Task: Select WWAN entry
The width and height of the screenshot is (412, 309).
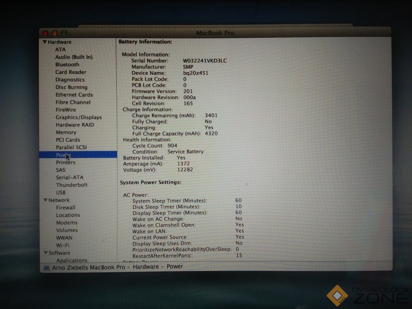Action: pos(64,238)
